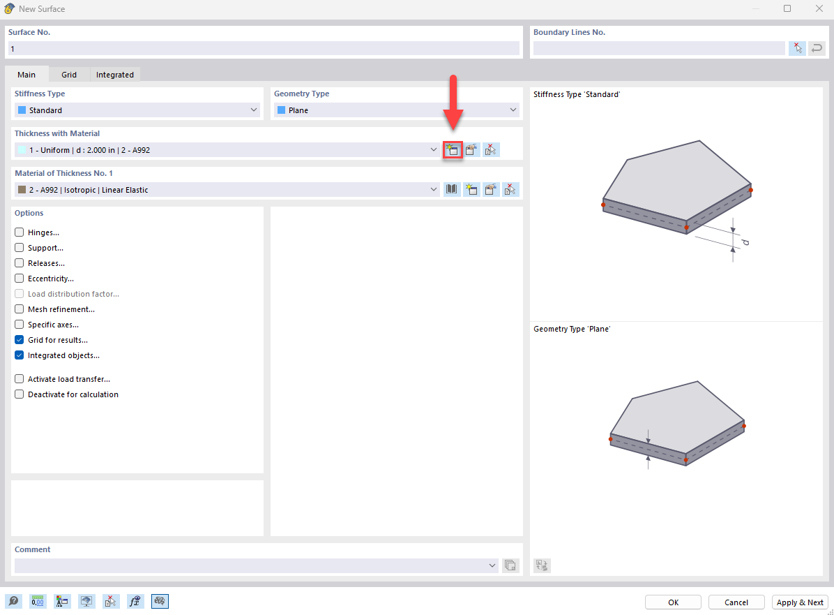Open the material library

451,189
